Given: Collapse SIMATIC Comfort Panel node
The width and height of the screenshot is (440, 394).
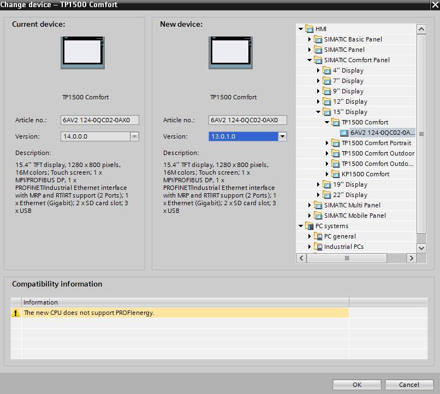Looking at the screenshot, I should (310, 60).
